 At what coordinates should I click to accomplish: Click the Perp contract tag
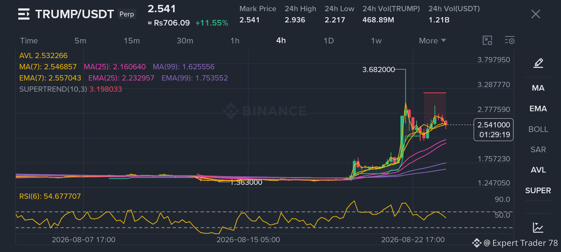(127, 14)
